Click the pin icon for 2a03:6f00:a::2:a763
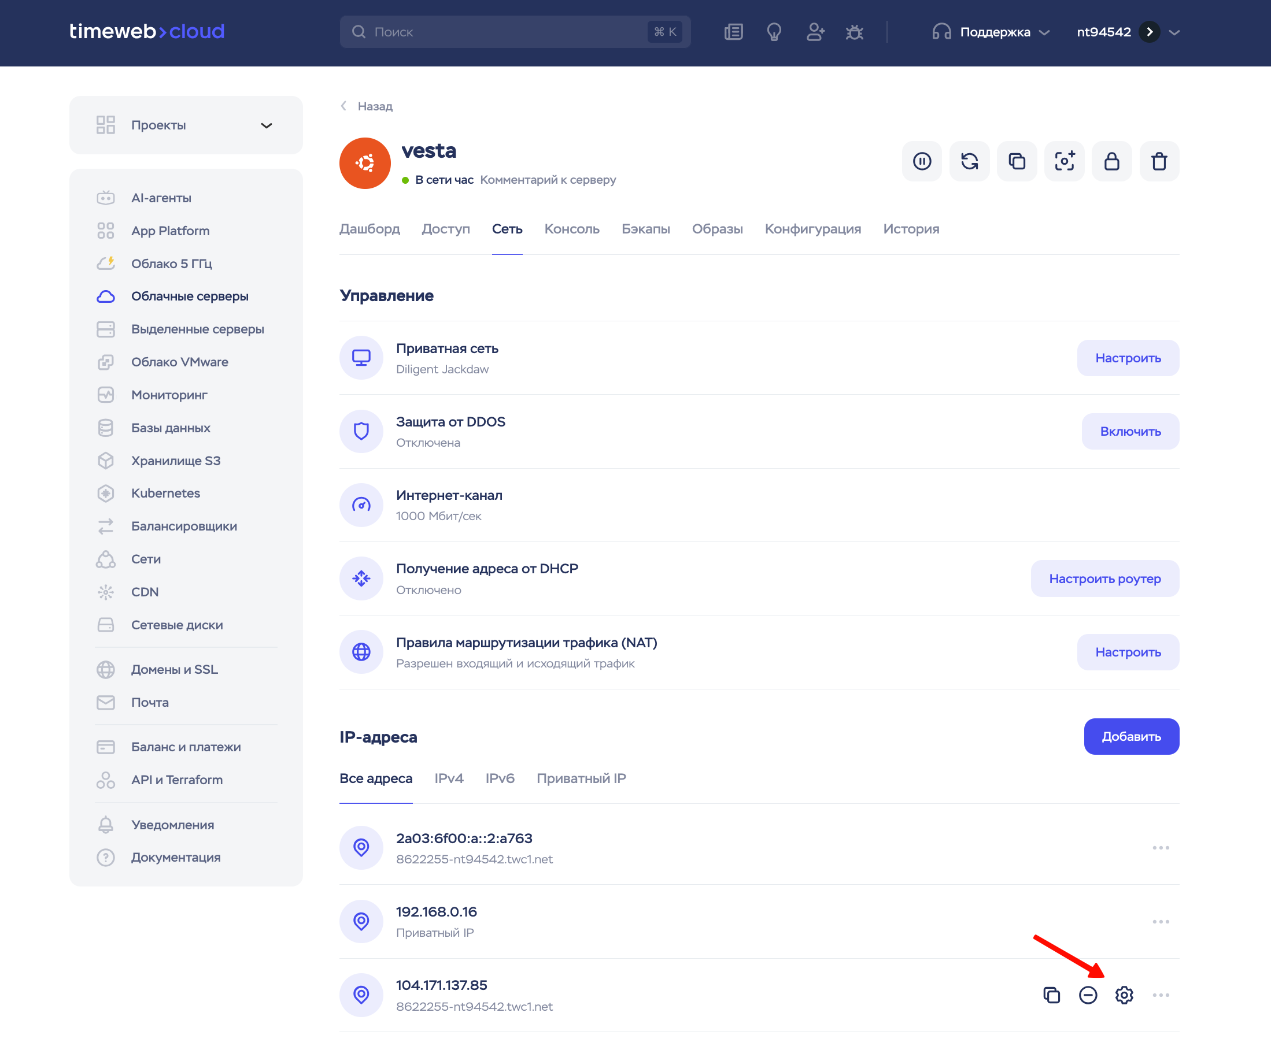 361,848
